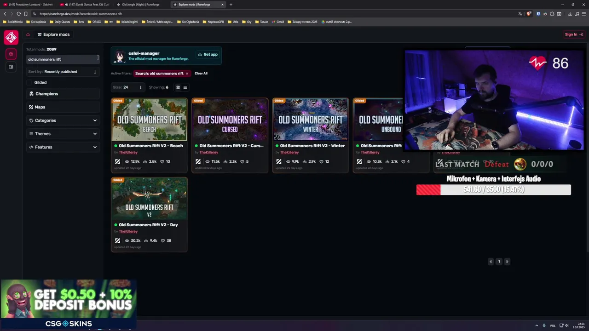The height and width of the screenshot is (331, 589).
Task: Close the Explore mods browser tab
Action: (222, 5)
